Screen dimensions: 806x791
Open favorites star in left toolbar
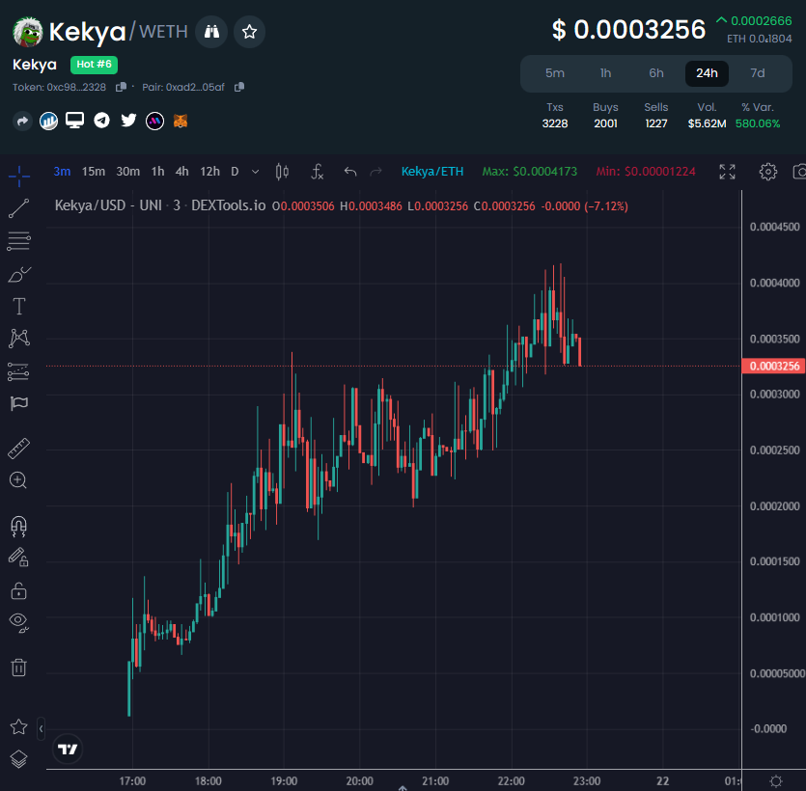18,726
